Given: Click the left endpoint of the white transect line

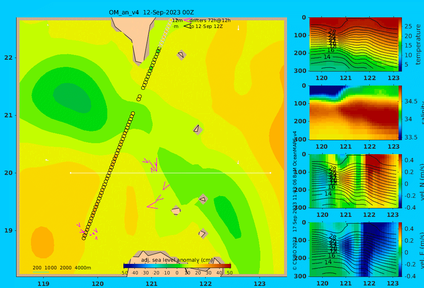Looking at the screenshot, I should coord(70,173).
